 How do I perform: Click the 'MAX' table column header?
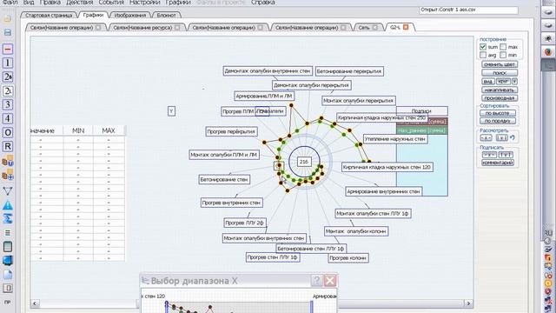click(109, 130)
